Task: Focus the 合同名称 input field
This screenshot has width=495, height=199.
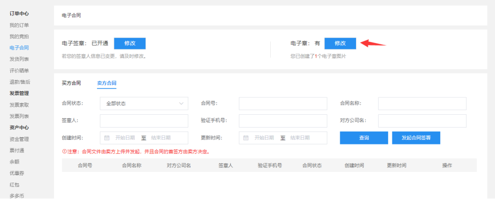Action: coord(422,104)
